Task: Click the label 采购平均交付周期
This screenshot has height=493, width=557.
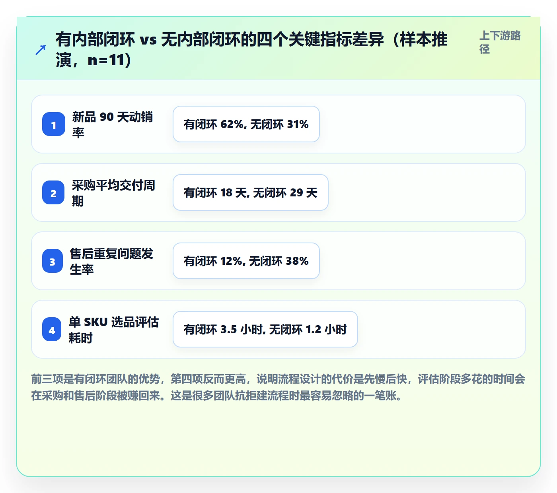Action: point(113,192)
